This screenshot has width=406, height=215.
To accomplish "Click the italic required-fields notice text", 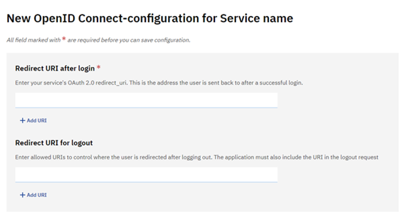I will (99, 40).
